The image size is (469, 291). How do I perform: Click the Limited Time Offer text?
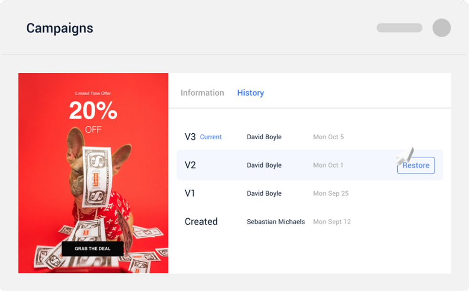tap(93, 93)
